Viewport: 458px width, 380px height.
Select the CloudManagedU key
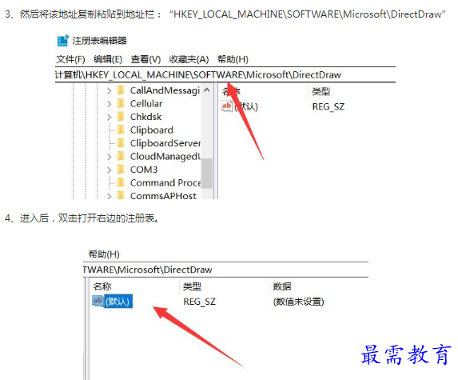point(165,157)
